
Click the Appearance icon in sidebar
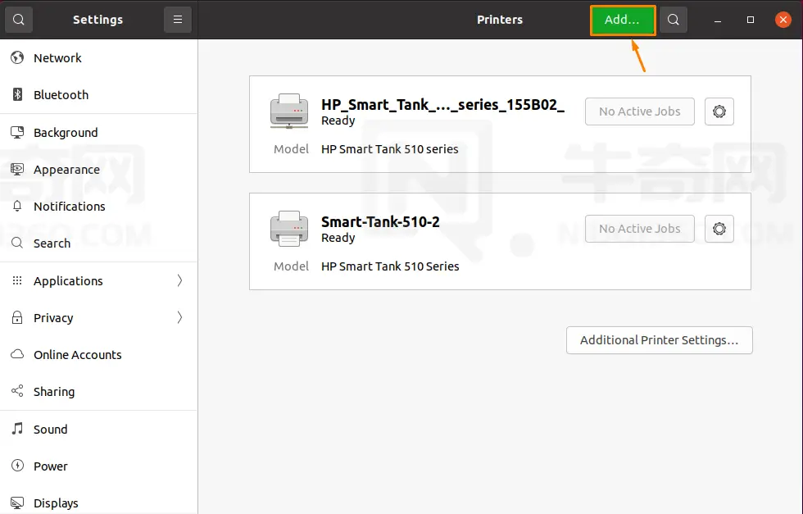click(x=17, y=169)
